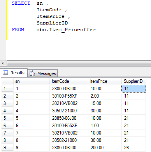The height and width of the screenshot is (152, 151).
Task: Click highlighted SupplierID cell in row 1
Action: point(134,89)
